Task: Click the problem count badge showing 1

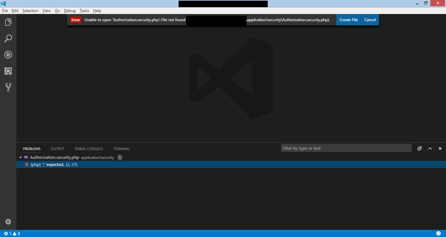Action: point(120,158)
